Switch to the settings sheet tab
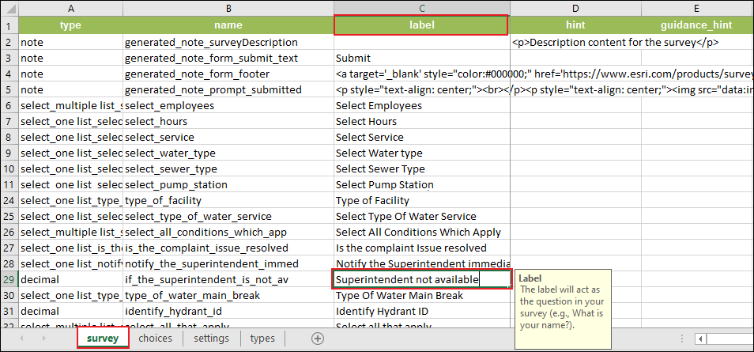 point(211,339)
